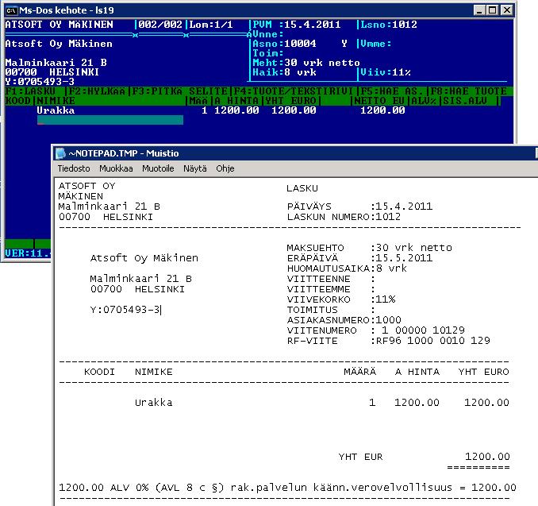Click F4:TUOTE/TEKSTIRIVI in the DOS bar
Image resolution: width=538 pixels, height=506 pixels.
(294, 91)
